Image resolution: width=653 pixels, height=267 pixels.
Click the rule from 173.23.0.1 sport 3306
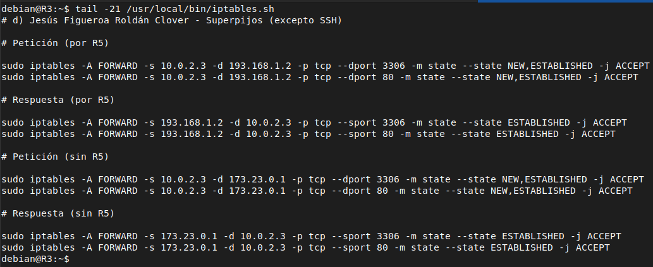tap(311, 236)
